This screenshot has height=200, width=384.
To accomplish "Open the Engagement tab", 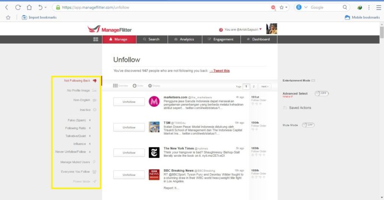I will coord(221,39).
